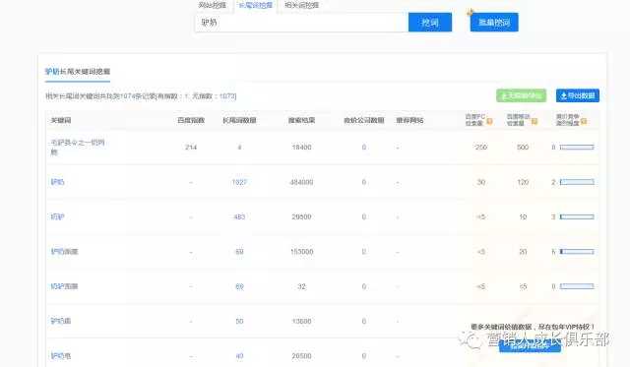The width and height of the screenshot is (630, 367).
Task: Click the 百度指数 column header
Action: click(x=191, y=120)
